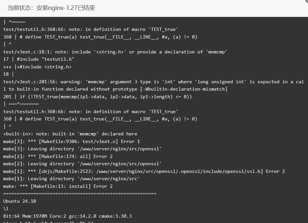Click the line 201 'if (!TEST_true(memcmp' code
This screenshot has width=308, height=223.
97,97
